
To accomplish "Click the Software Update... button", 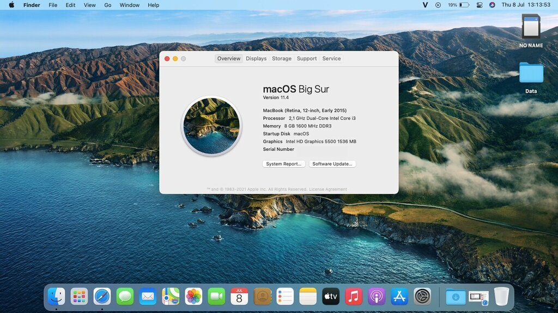I will coord(332,164).
